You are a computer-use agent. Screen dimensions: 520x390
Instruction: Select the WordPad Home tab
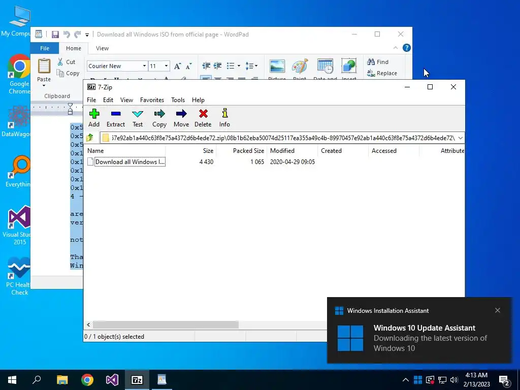[73, 48]
